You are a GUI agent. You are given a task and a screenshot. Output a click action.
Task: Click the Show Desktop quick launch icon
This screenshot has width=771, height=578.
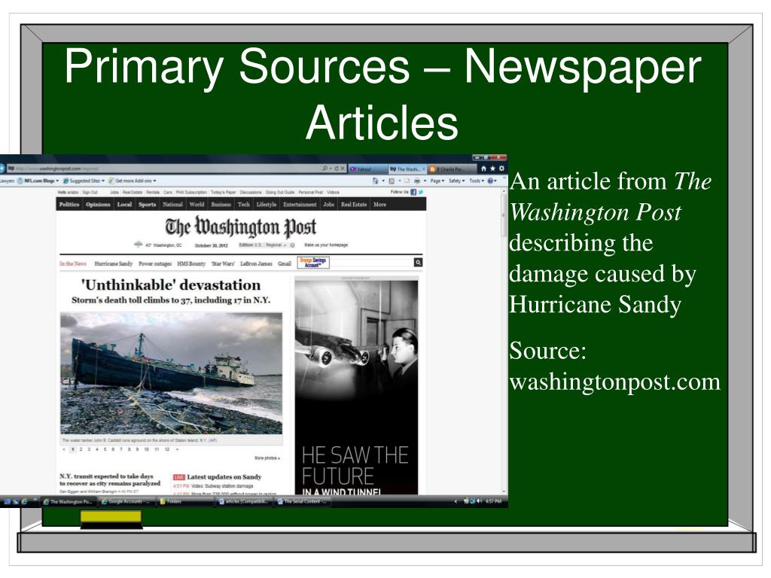pos(8,501)
